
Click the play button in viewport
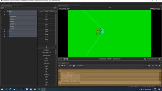point(111,59)
